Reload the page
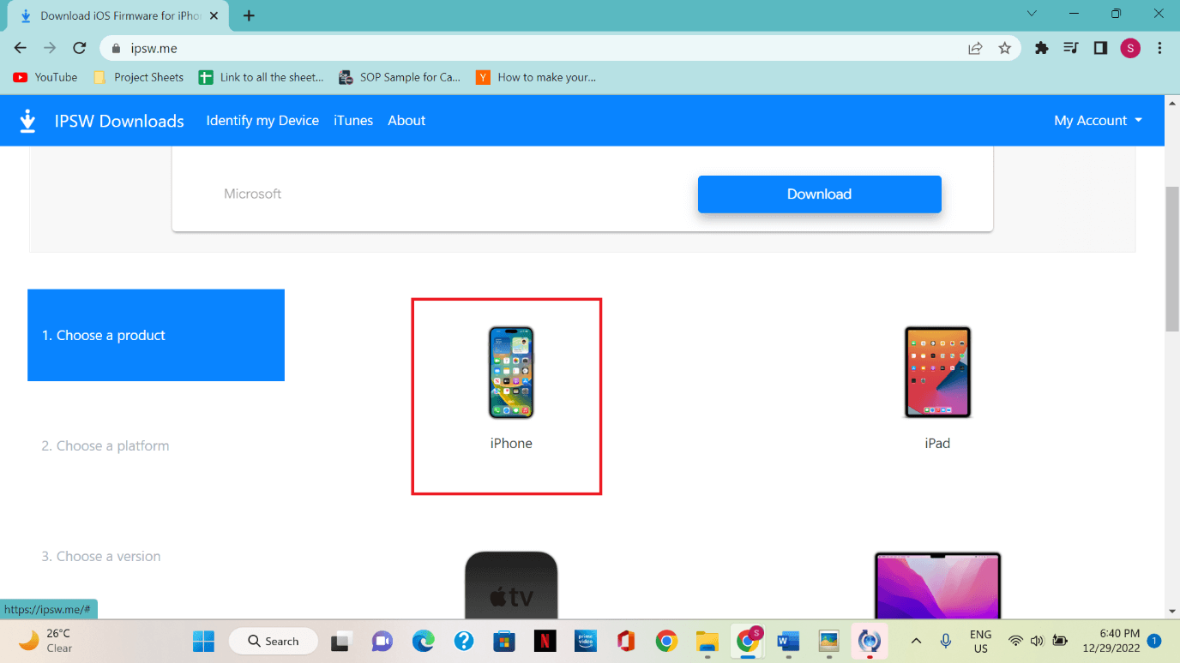The width and height of the screenshot is (1180, 663). click(x=79, y=48)
